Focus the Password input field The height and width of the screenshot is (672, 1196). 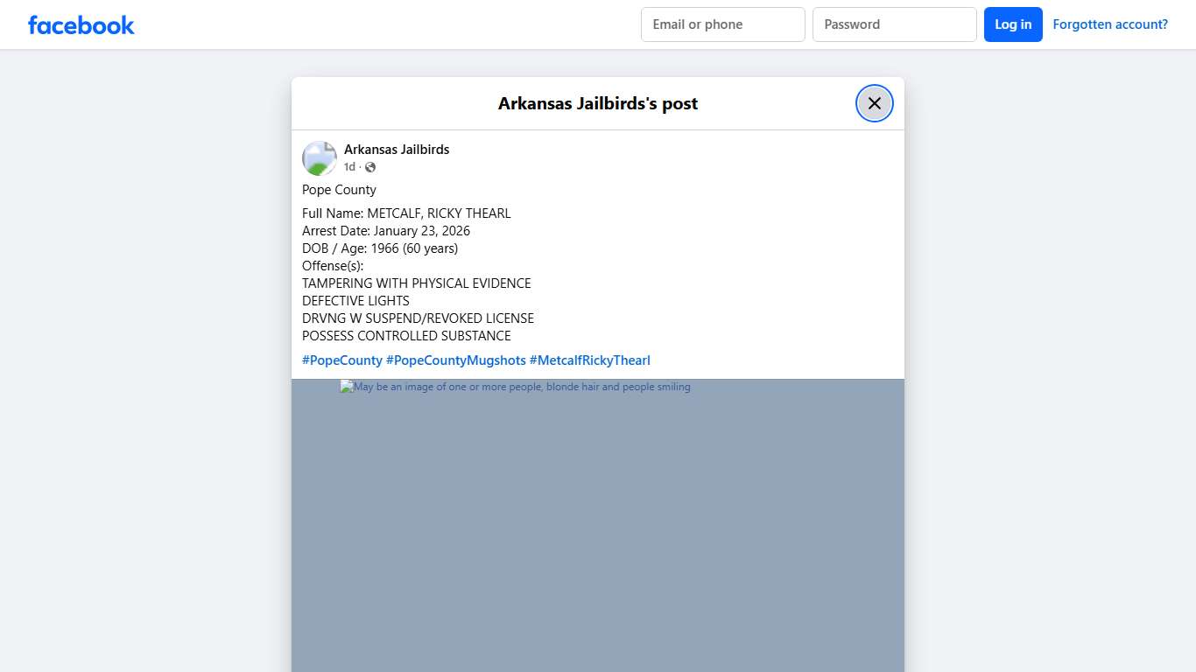tap(894, 24)
